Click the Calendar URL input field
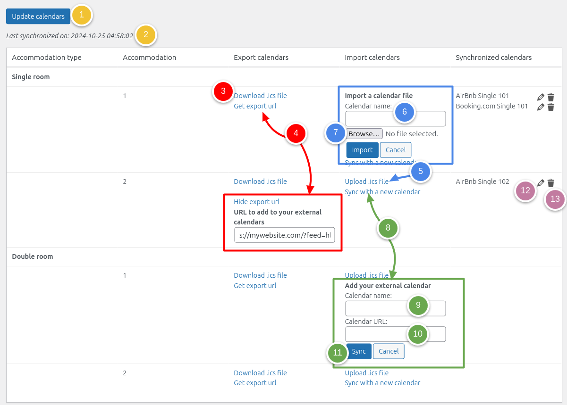The image size is (567, 405). click(x=375, y=334)
